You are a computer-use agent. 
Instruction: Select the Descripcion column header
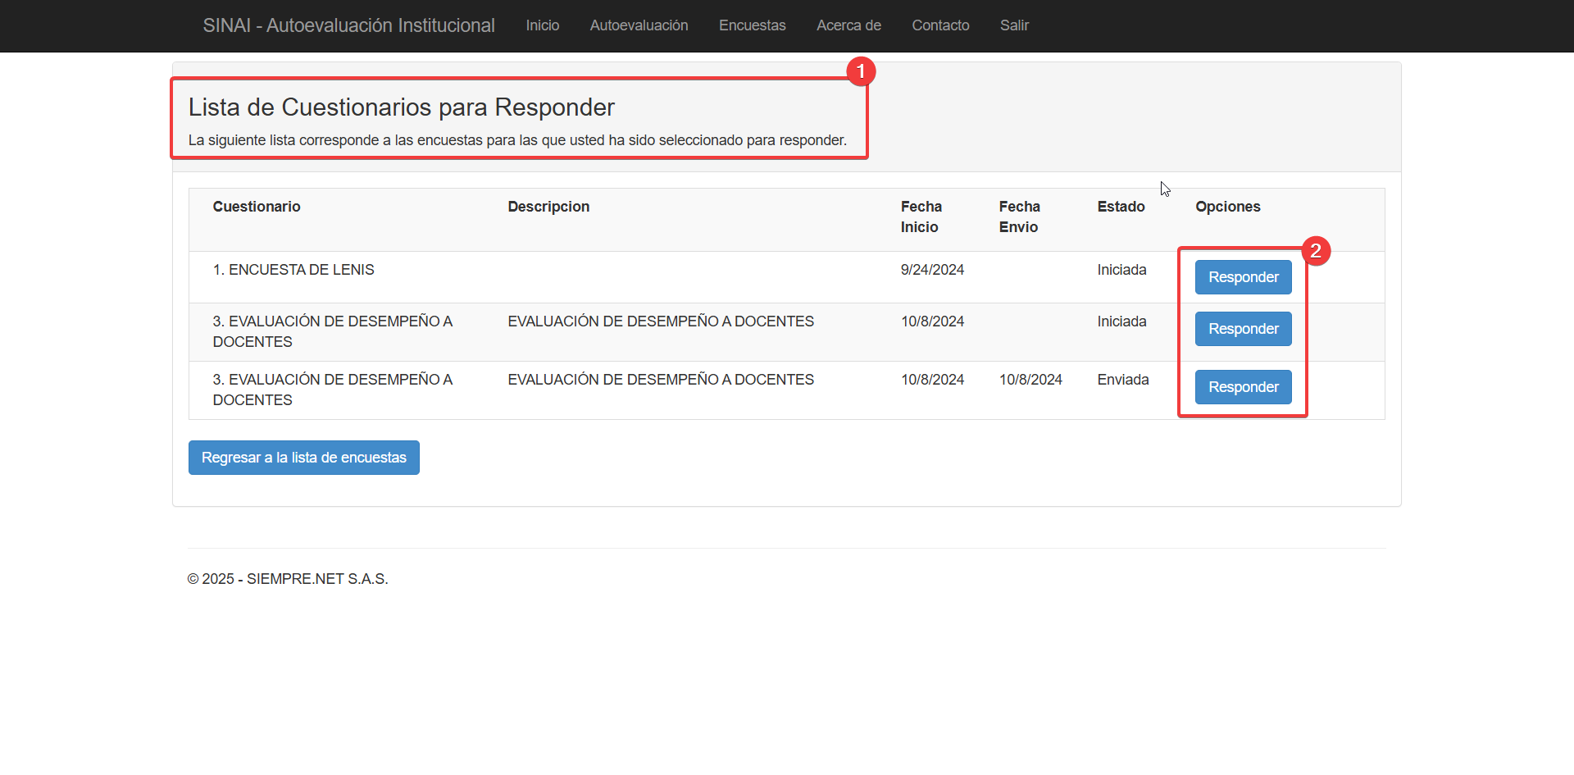click(x=548, y=207)
